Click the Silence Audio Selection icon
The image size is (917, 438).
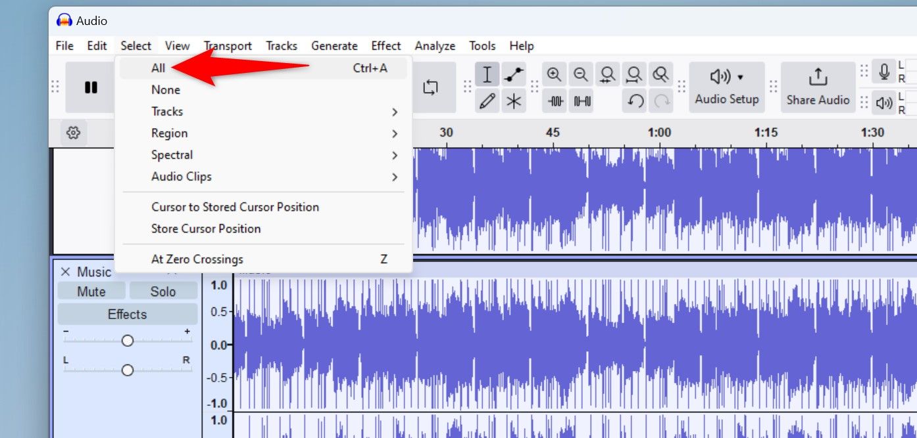pyautogui.click(x=582, y=100)
